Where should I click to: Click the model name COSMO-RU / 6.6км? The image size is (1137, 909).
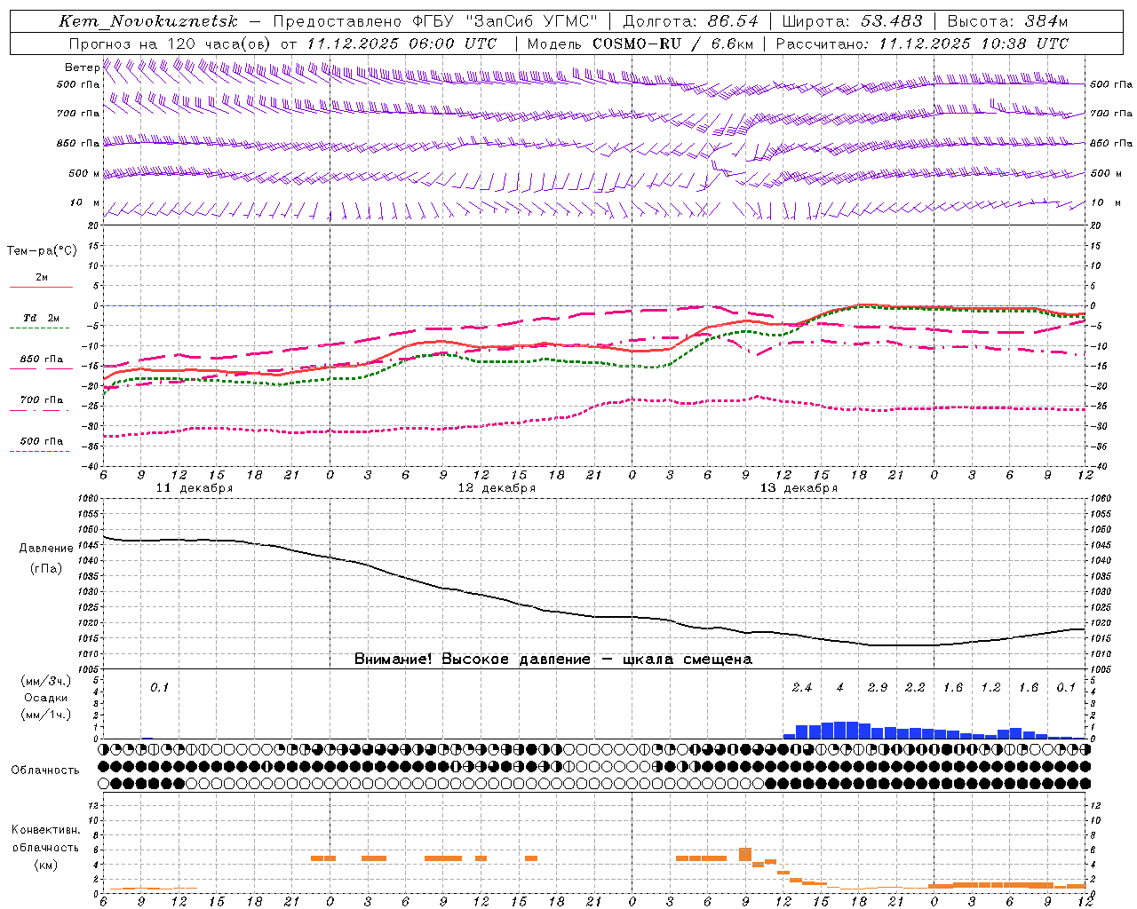tap(672, 43)
